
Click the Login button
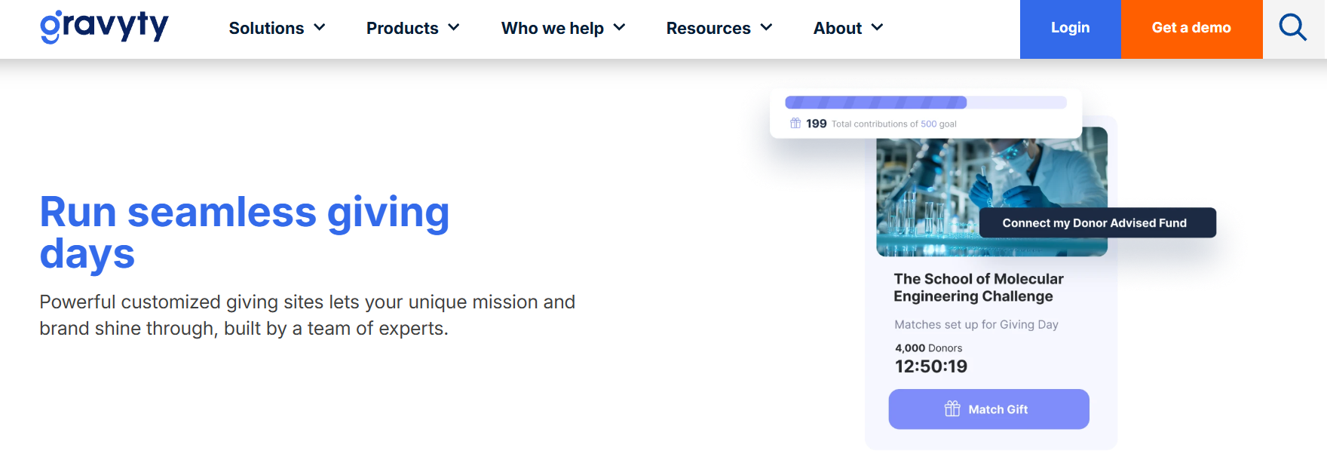1071,29
